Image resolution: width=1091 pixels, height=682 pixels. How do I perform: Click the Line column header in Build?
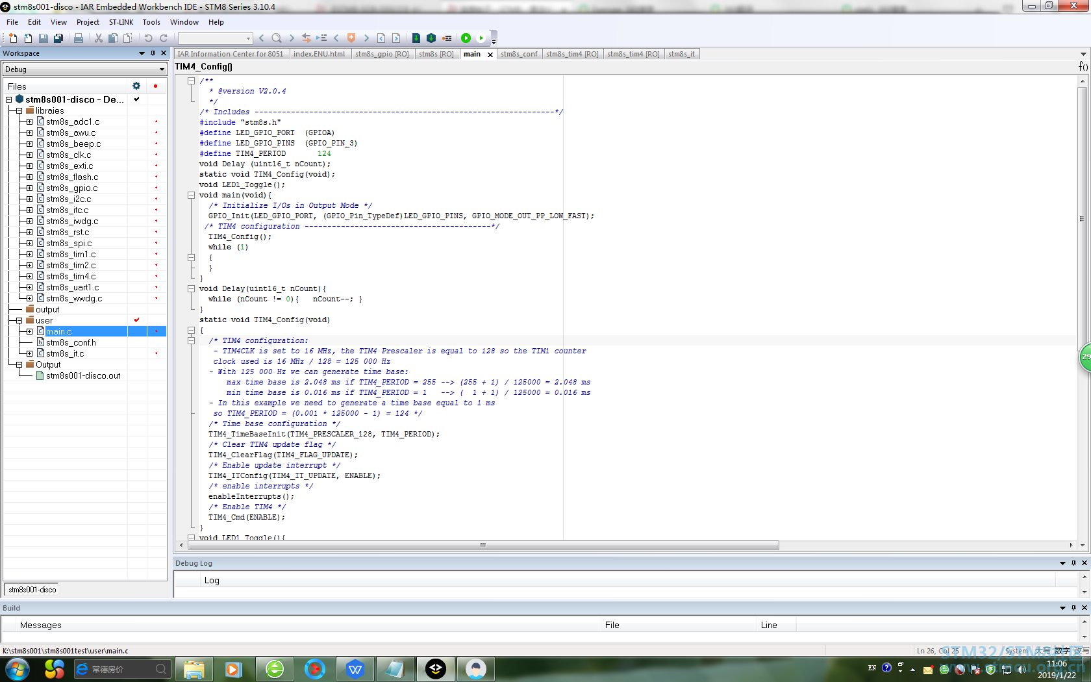[x=776, y=625]
